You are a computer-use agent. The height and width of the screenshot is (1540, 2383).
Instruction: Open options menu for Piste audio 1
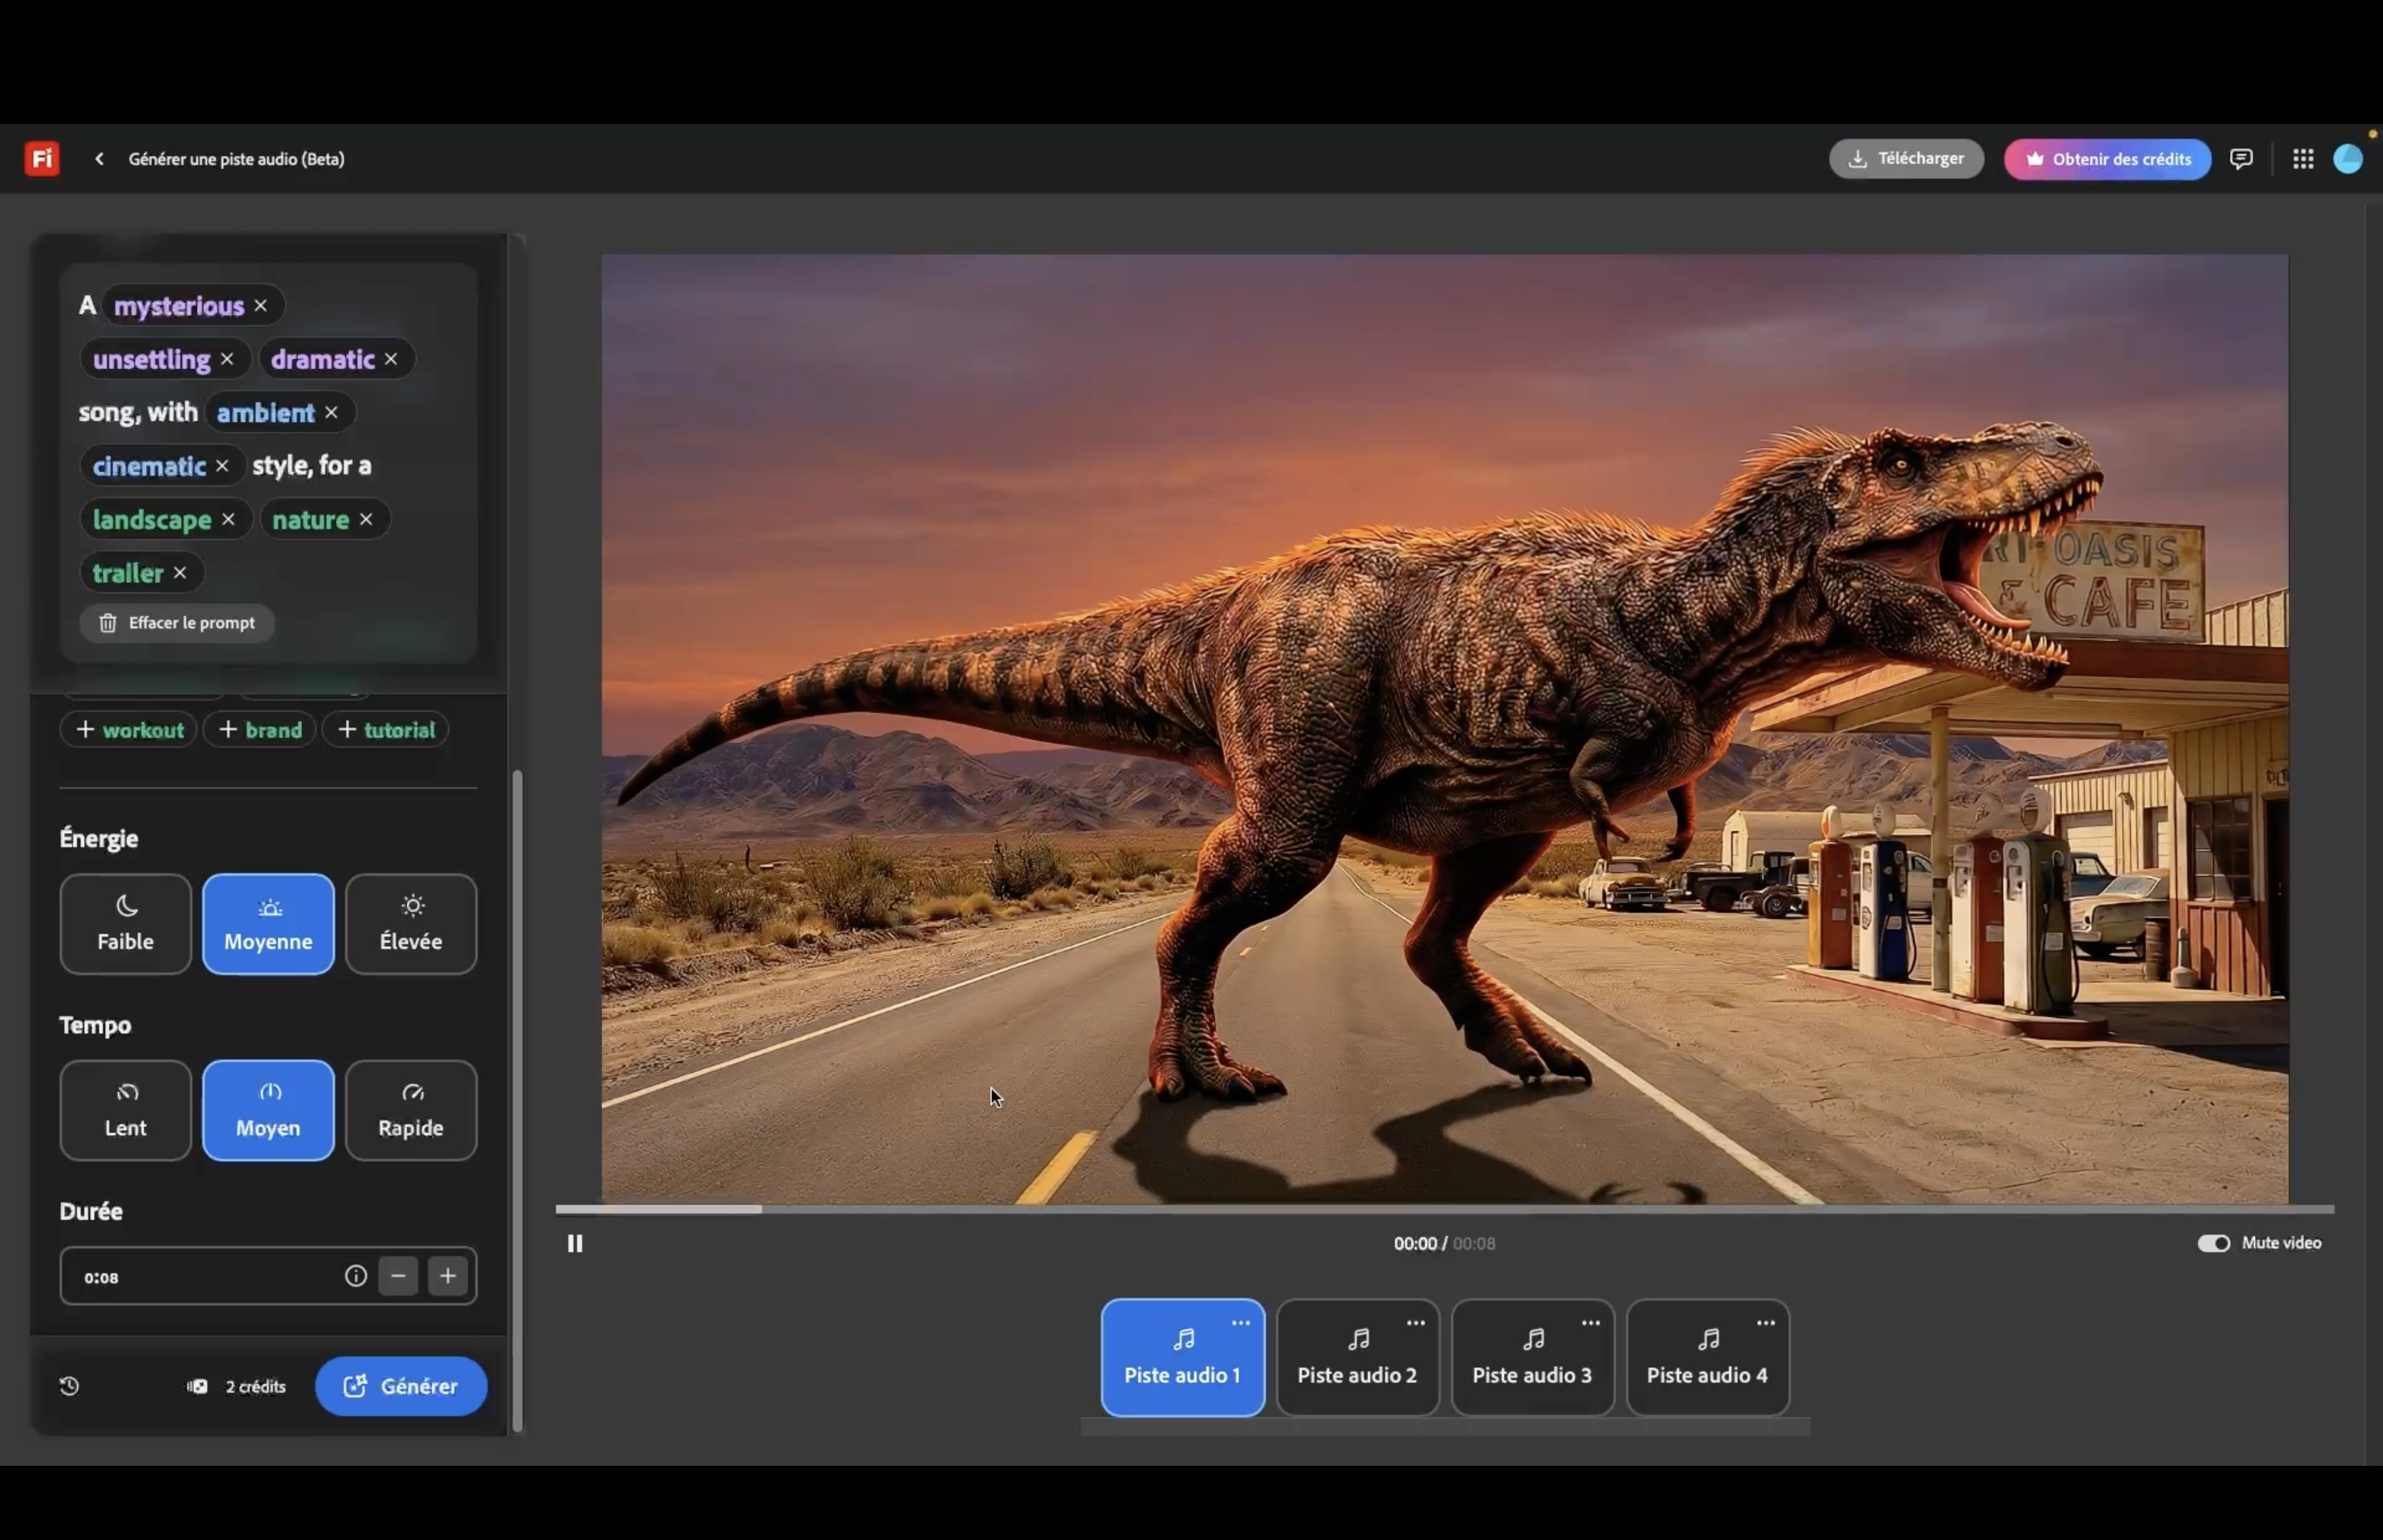[1241, 1323]
